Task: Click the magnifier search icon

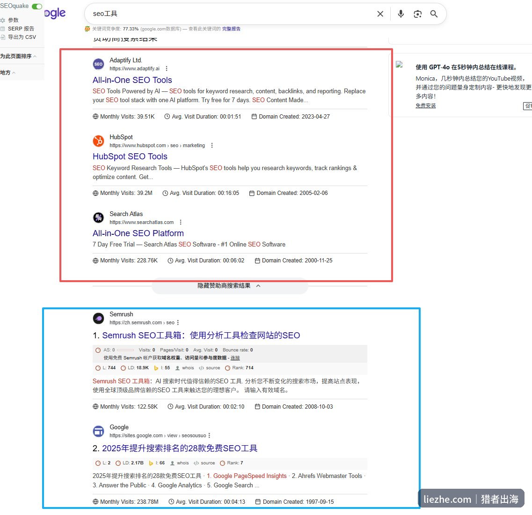Action: click(434, 14)
